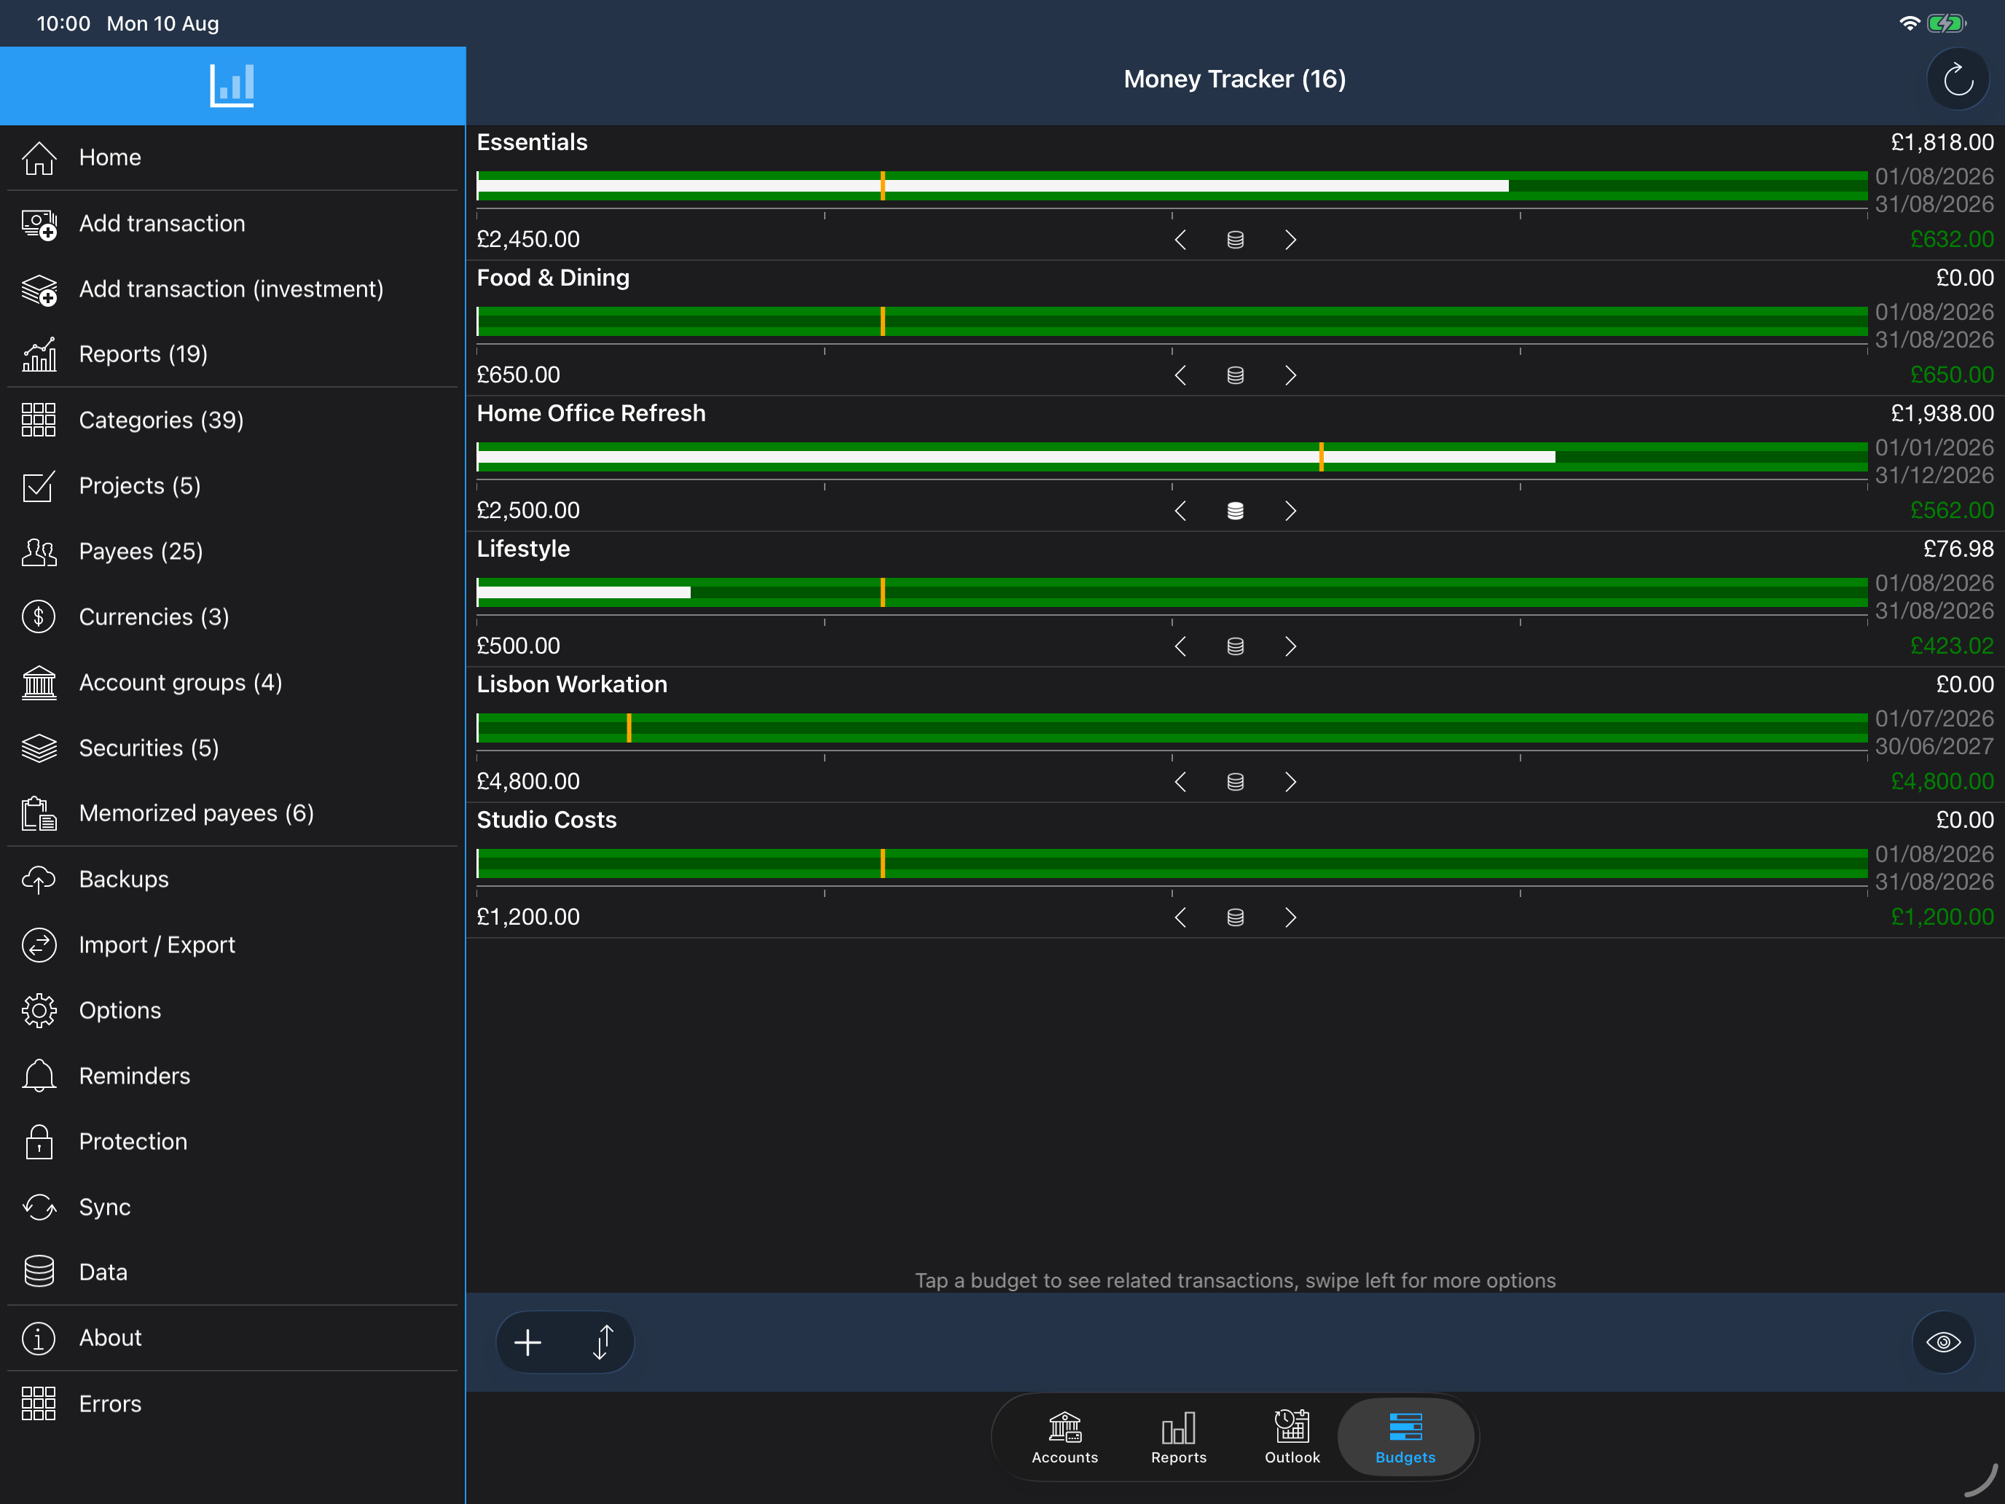Go to previous Food & Dining period
The height and width of the screenshot is (1504, 2005).
tap(1180, 375)
